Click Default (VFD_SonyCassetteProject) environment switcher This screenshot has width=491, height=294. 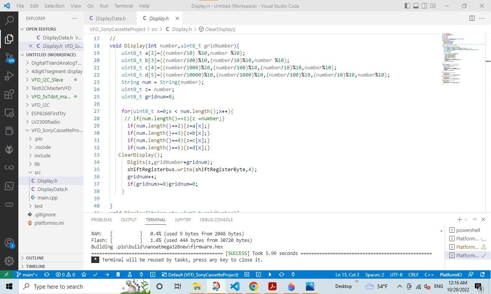coord(200,274)
